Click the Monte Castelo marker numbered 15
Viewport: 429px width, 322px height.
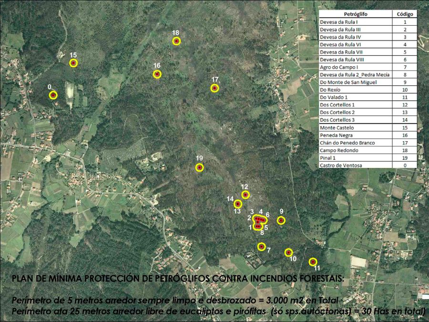pos(73,62)
